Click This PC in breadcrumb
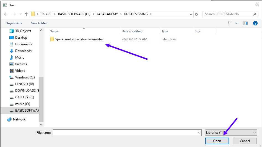 tap(46, 14)
